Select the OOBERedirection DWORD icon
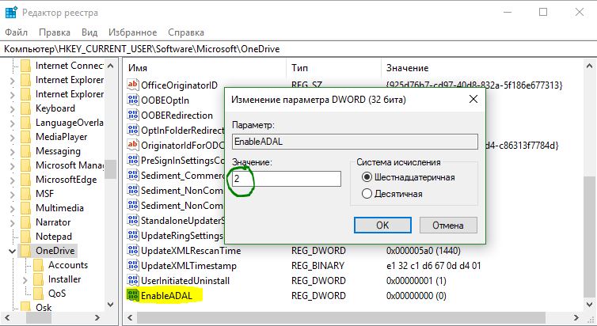Screen dimensions: 597x326 pos(132,115)
